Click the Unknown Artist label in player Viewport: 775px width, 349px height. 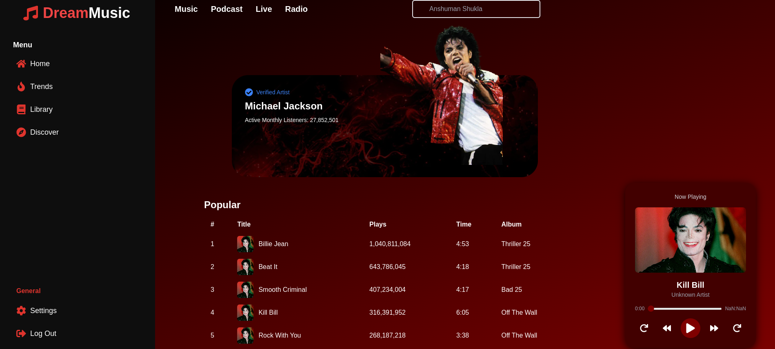point(691,295)
